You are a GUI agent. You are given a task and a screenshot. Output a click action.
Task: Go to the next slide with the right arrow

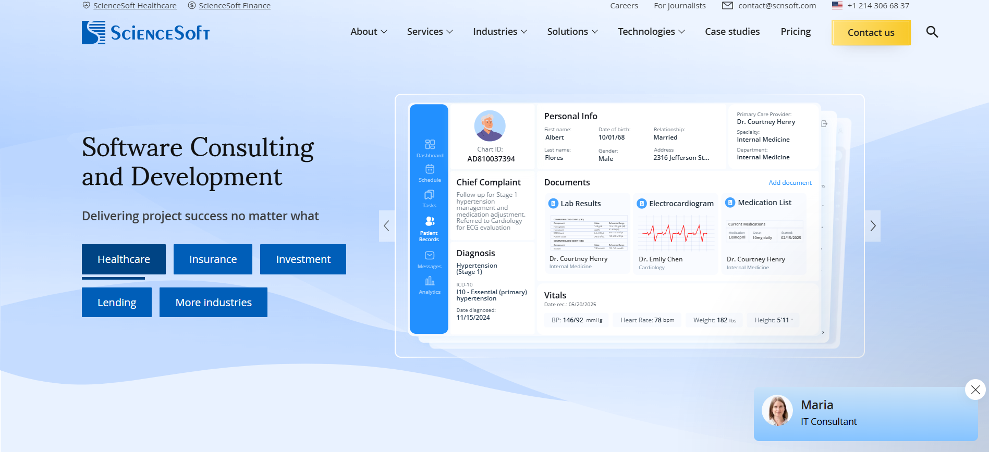873,226
